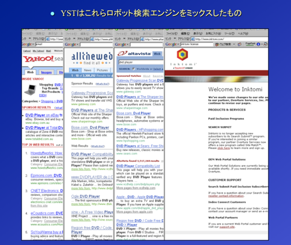Click the IE page icon in Inktomi address bar

(x=193, y=39)
